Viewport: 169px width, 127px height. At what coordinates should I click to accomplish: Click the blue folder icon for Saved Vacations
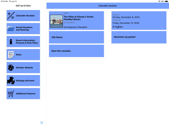pos(11,29)
